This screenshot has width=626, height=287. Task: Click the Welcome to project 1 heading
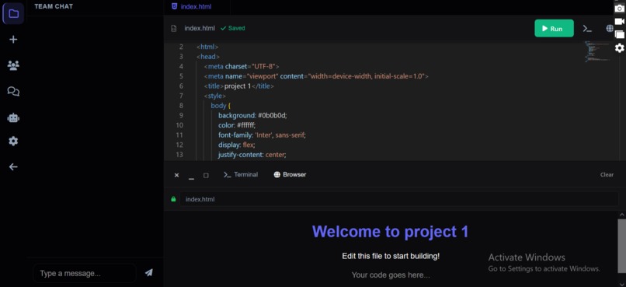coord(391,232)
